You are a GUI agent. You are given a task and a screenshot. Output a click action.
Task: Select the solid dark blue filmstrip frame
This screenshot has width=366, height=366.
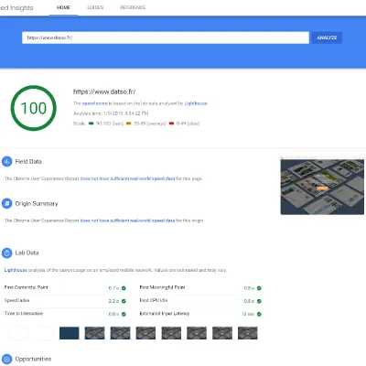70,333
